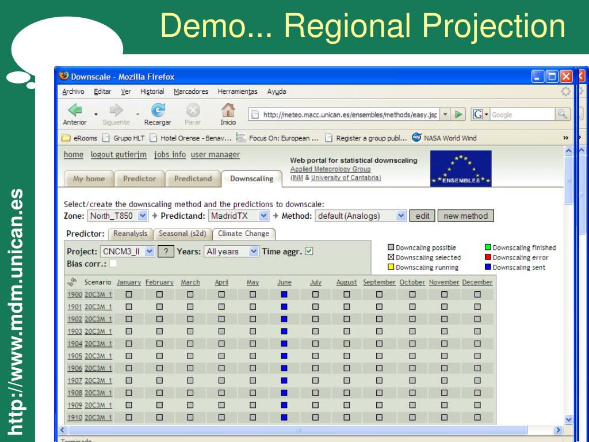
Task: Click the Google search magnifier icon
Action: [563, 115]
